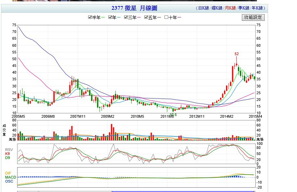Click the 半年 green line legend swatch
The width and height of the screenshot is (297, 192).
(103, 17)
